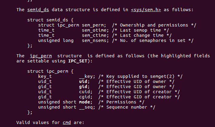The image size is (215, 127).
Task: Click the underlined ipc_perm in the paragraph
Action: 41,56
